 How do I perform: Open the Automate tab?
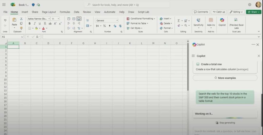tap(109, 12)
